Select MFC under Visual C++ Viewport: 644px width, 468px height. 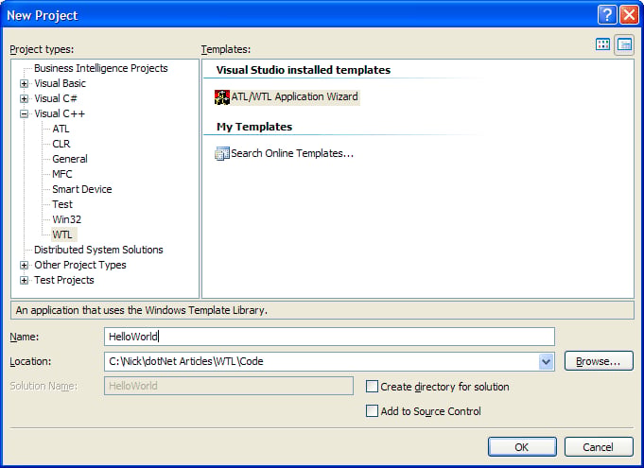point(62,174)
